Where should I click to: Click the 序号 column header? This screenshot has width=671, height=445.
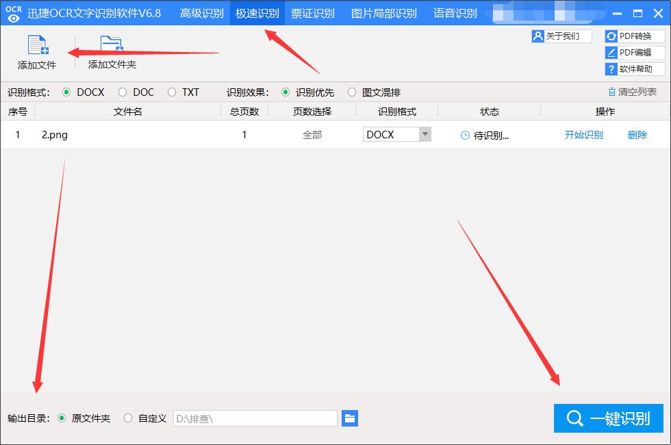click(18, 112)
